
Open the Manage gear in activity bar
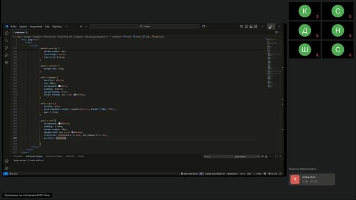(7, 168)
